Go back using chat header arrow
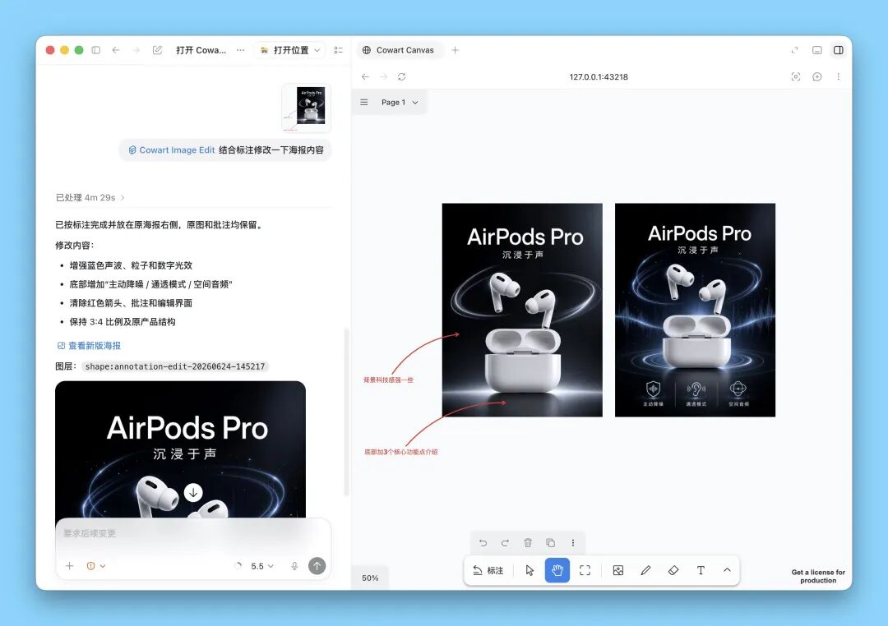Screen dimensions: 888x626 coord(116,50)
